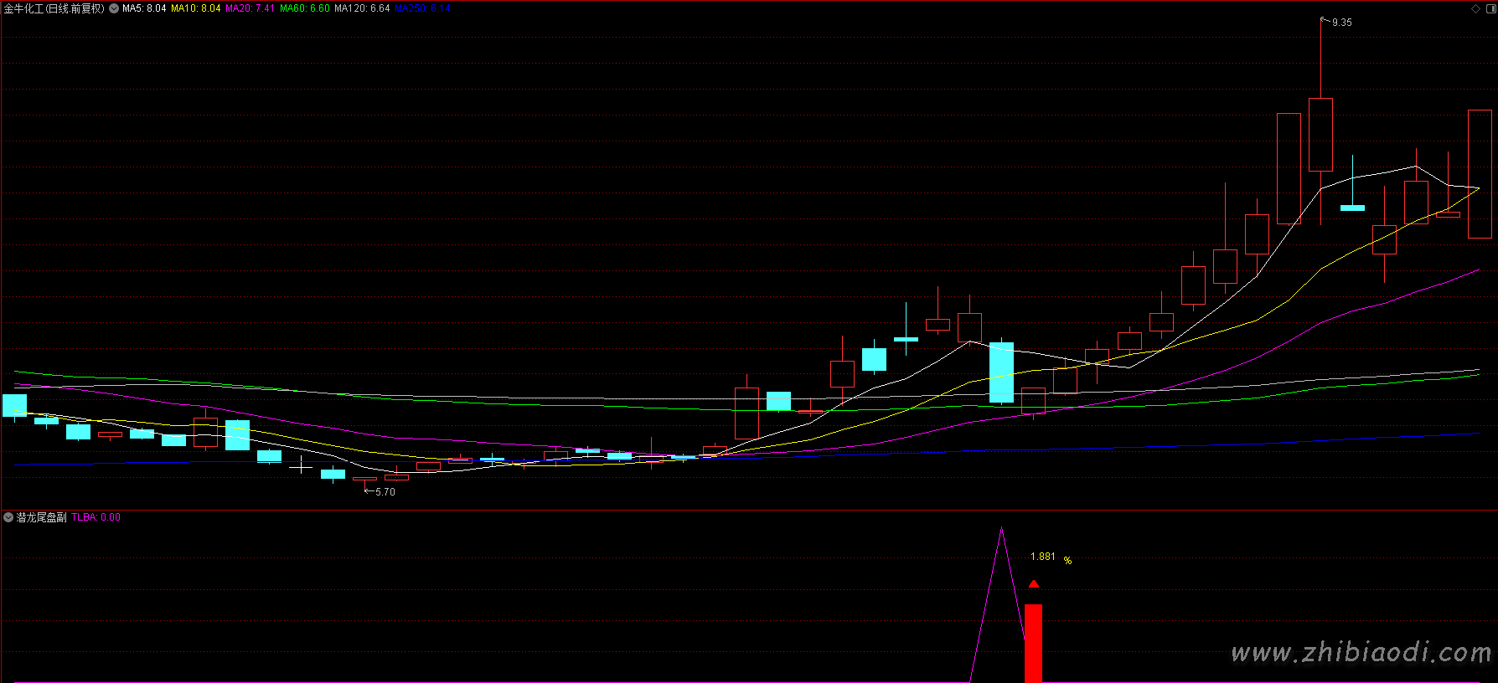The image size is (1498, 683).
Task: Select the yellow MA10: 8.04 legend label
Action: (196, 8)
